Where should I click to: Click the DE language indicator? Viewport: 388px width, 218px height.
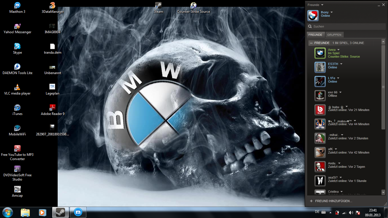click(317, 212)
